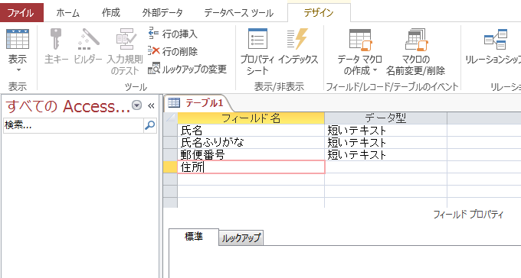Click 行の挿入 to insert a row
Screen dimensions: 521x278
[173, 34]
